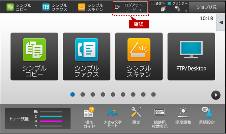Open the ジョブ状況 job status button

tap(207, 7)
